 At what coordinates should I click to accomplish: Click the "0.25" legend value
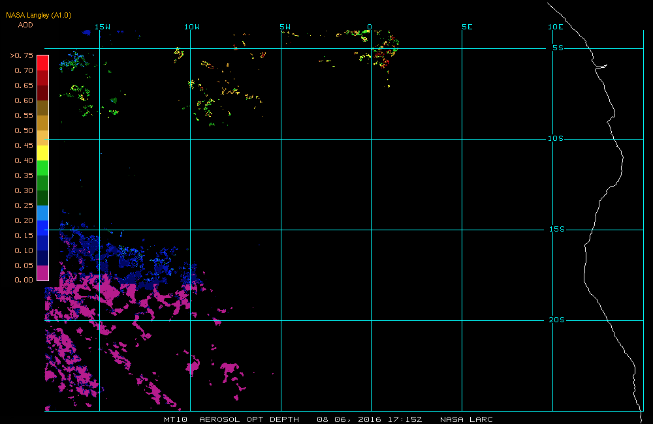(24, 205)
